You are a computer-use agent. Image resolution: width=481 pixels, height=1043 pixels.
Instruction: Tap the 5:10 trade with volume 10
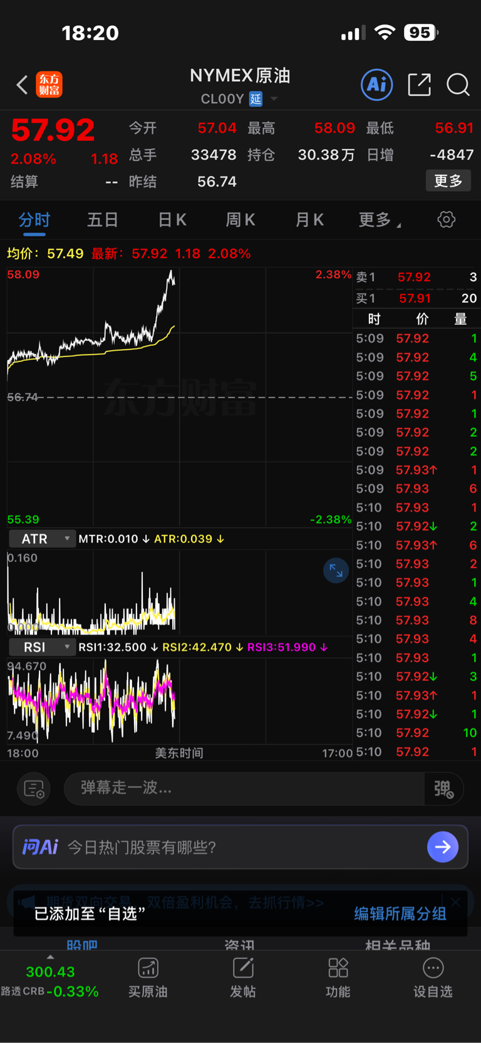pos(416,733)
